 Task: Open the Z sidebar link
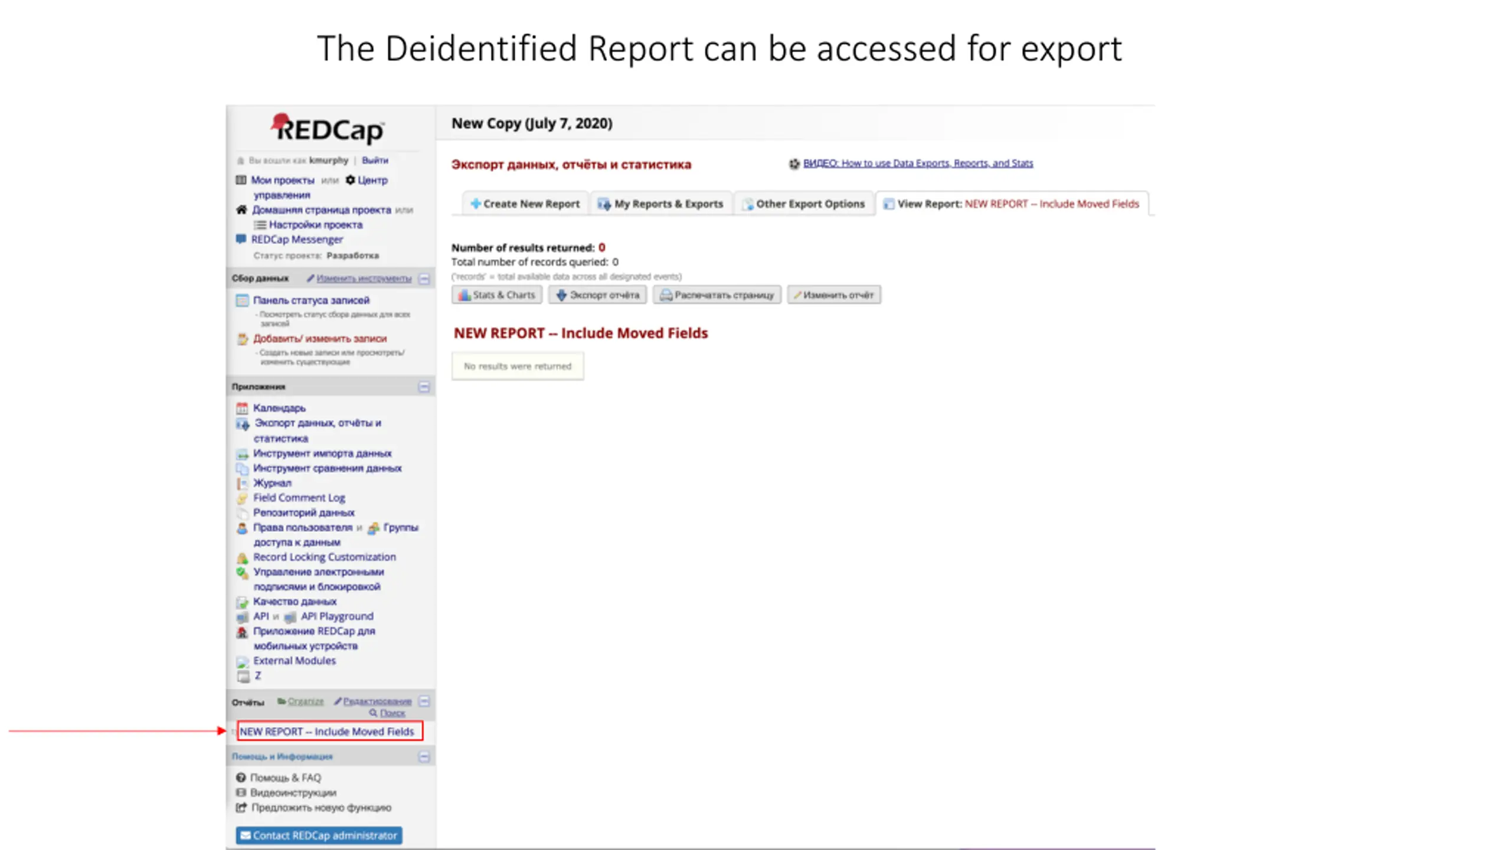click(257, 676)
